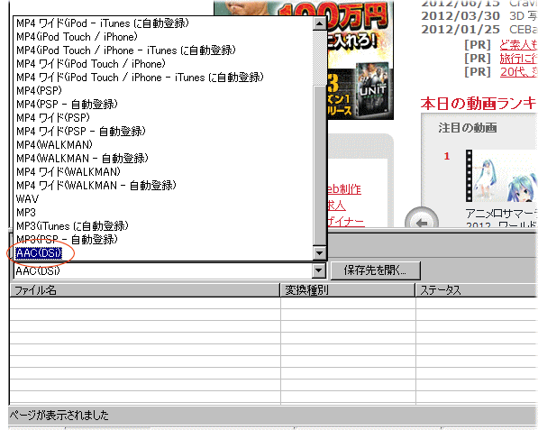Open second [PR] link 旅行に
The image size is (538, 430).
point(518,59)
